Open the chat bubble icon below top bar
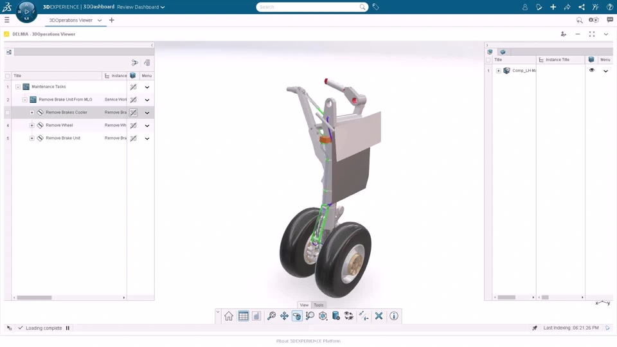617x347 pixels. tap(610, 20)
